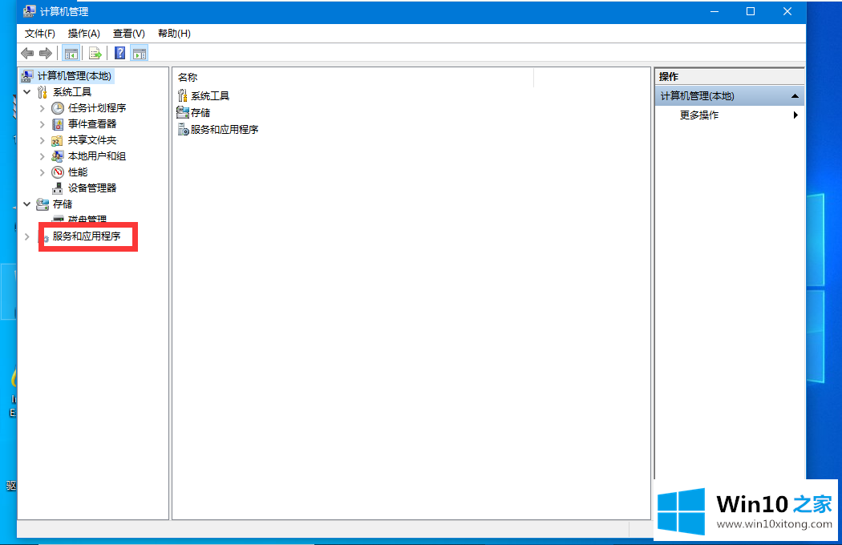This screenshot has height=545, width=842.
Task: Click the 本地用户和组 users icon
Action: (58, 156)
